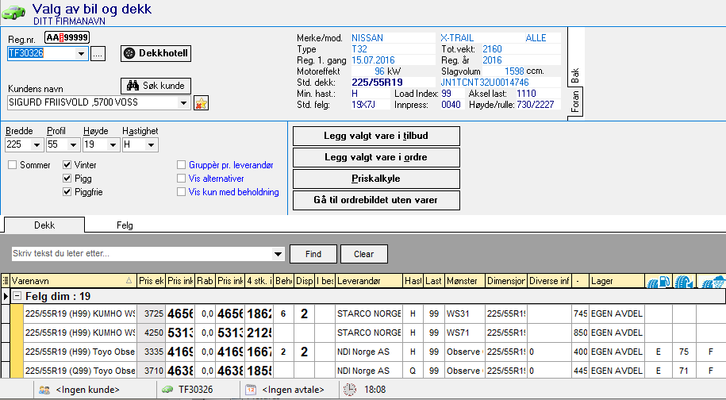This screenshot has width=726, height=400.
Task: Enable the Sommer checkbox
Action: (x=13, y=165)
